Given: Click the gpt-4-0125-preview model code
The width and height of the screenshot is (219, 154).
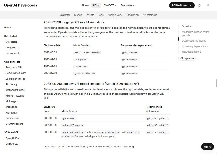Looking at the screenshot, I should click(73, 132).
